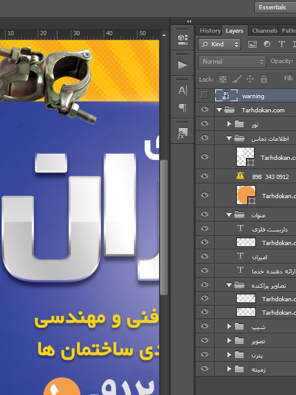The image size is (296, 395).
Task: Select the 898 343 0912 layer name
Action: (x=270, y=177)
